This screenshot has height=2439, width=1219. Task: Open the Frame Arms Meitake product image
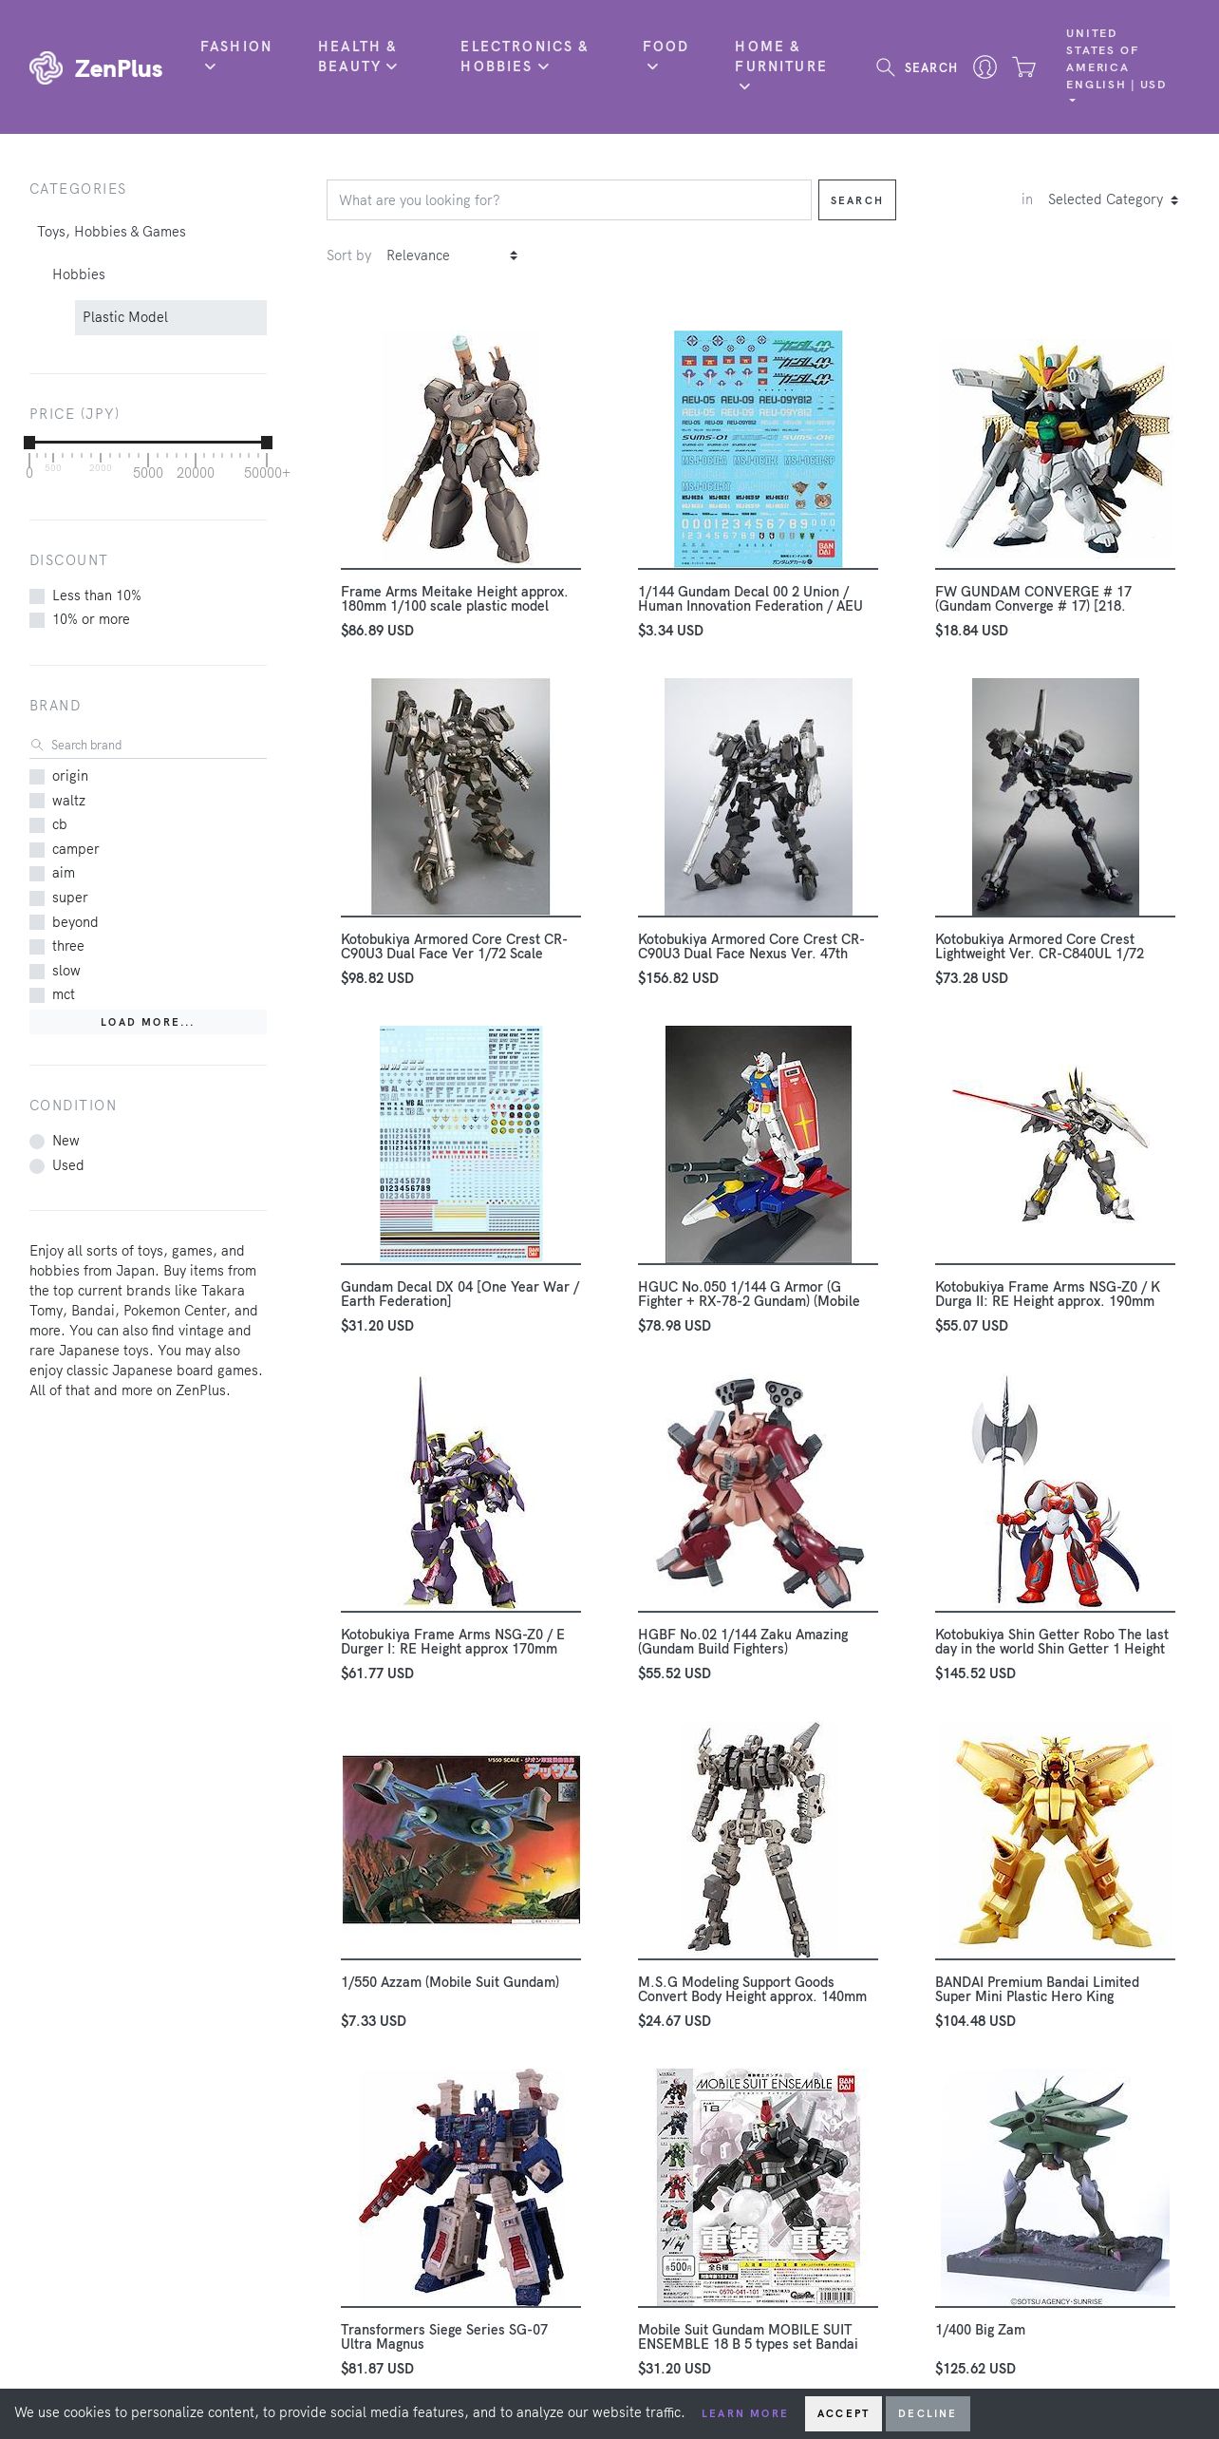coord(460,449)
